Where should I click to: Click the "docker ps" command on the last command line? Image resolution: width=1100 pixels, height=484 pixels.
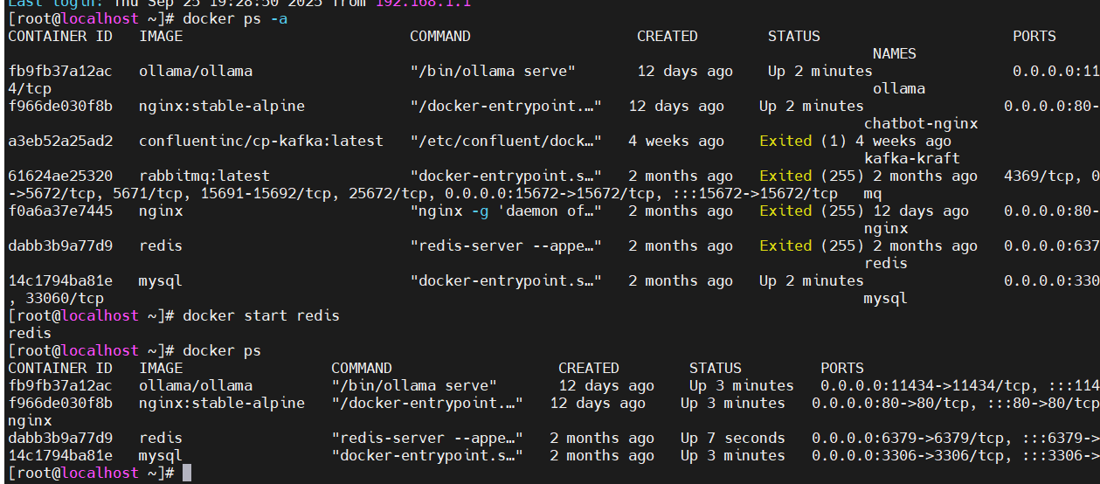coord(222,350)
